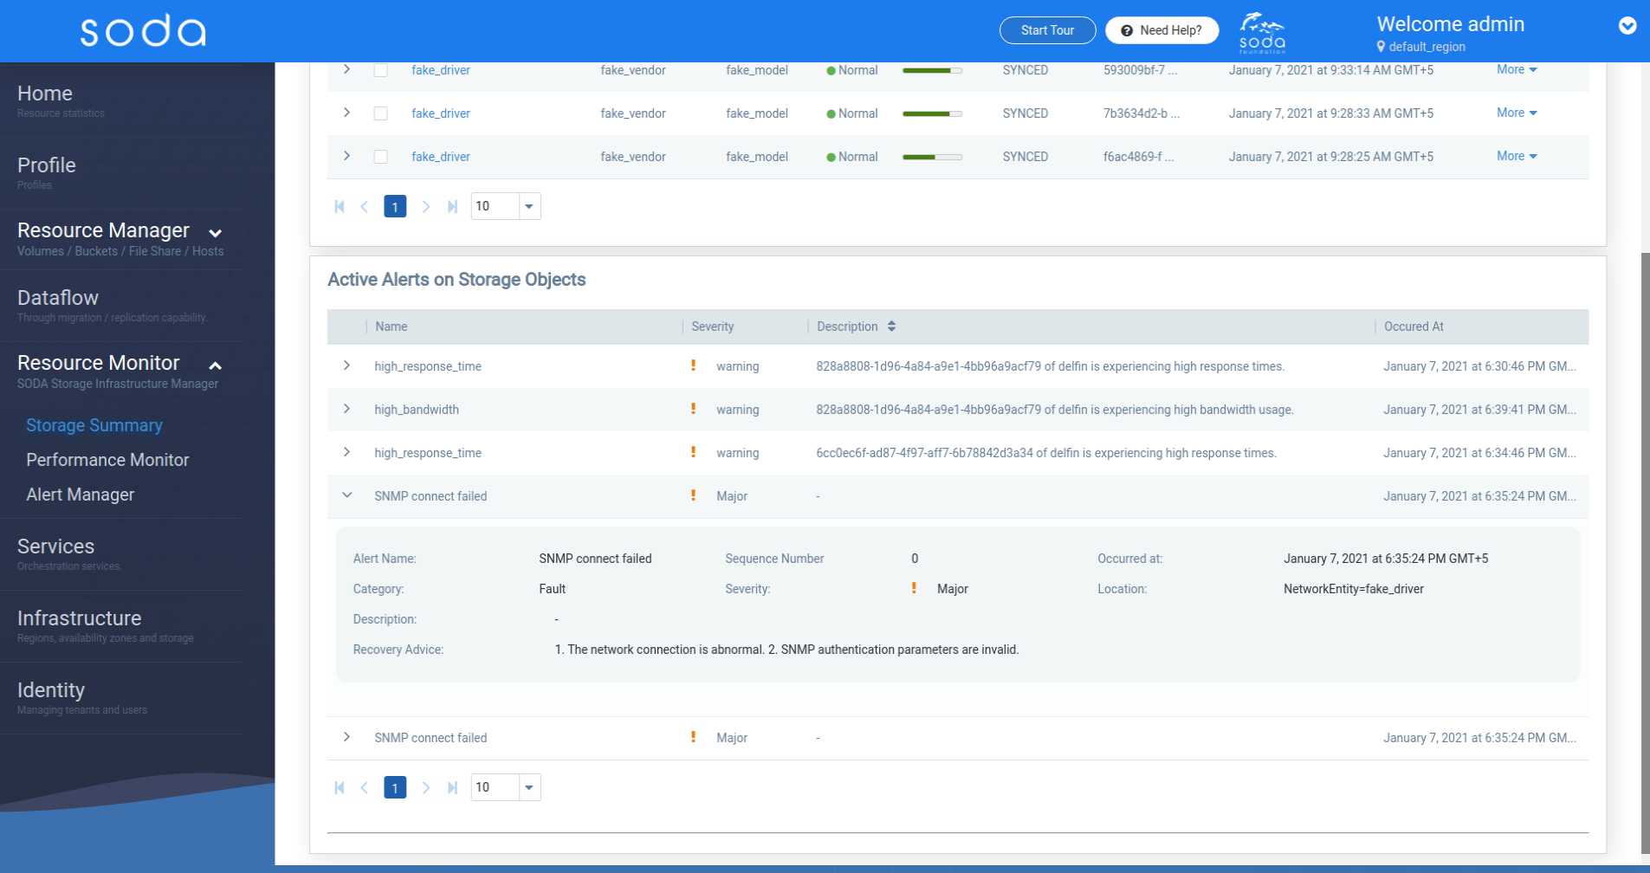The width and height of the screenshot is (1650, 873).
Task: Select page 1 in storage table pagination
Action: tap(395, 206)
